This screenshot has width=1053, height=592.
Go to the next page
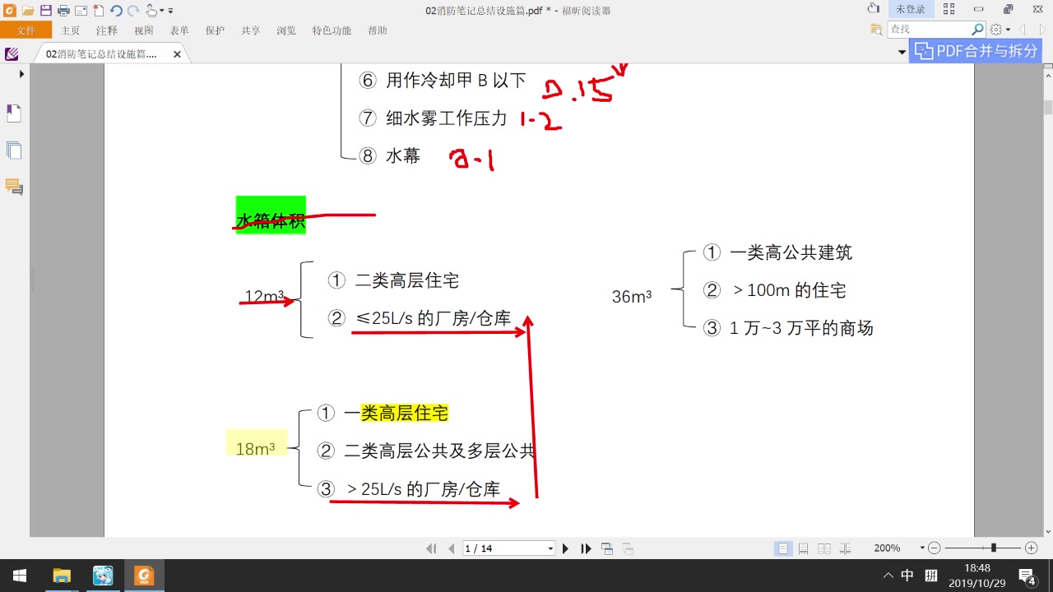tap(565, 548)
